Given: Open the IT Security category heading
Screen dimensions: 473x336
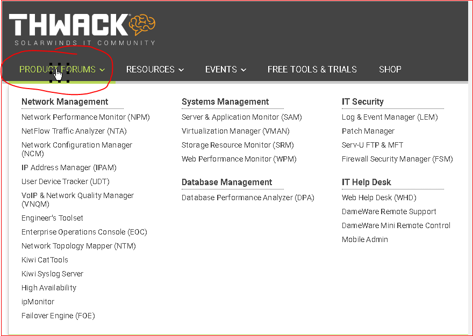Looking at the screenshot, I should click(363, 101).
